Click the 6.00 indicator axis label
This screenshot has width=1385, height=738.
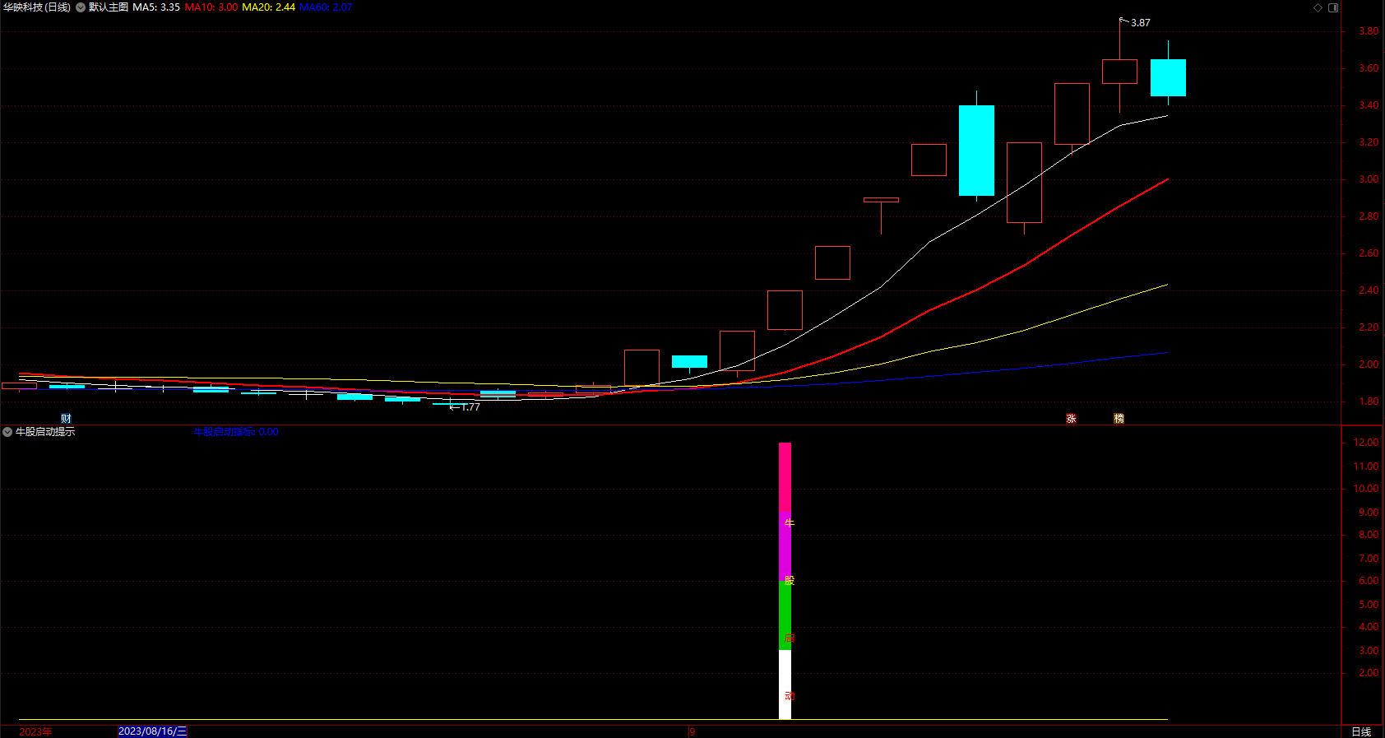1369,581
